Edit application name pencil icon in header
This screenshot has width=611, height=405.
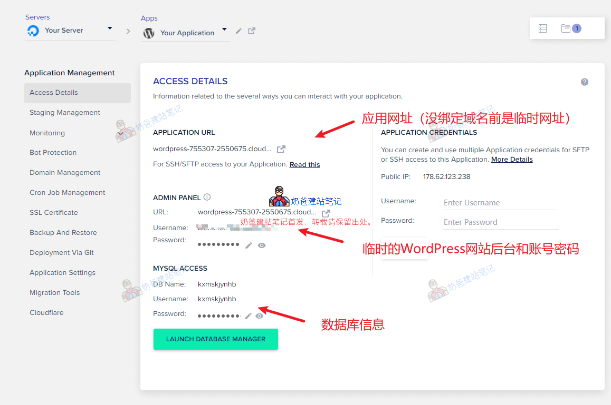pyautogui.click(x=238, y=31)
